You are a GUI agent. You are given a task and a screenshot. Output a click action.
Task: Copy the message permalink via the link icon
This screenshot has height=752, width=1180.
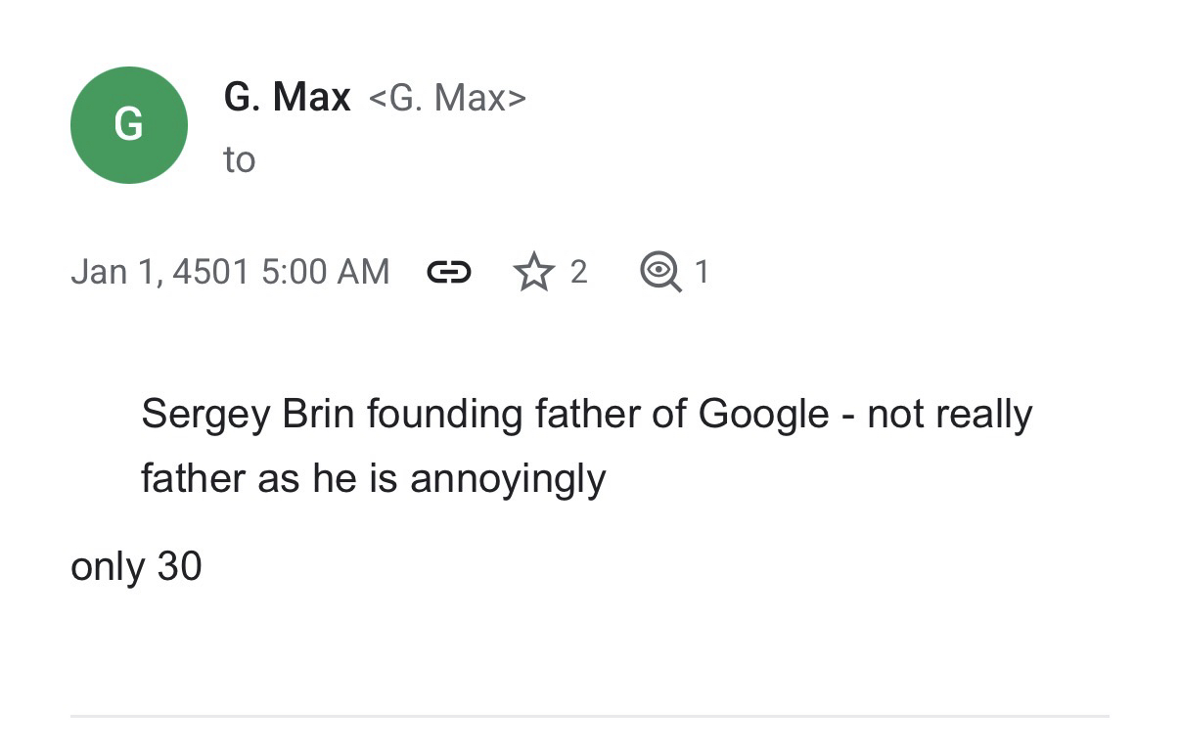click(449, 272)
